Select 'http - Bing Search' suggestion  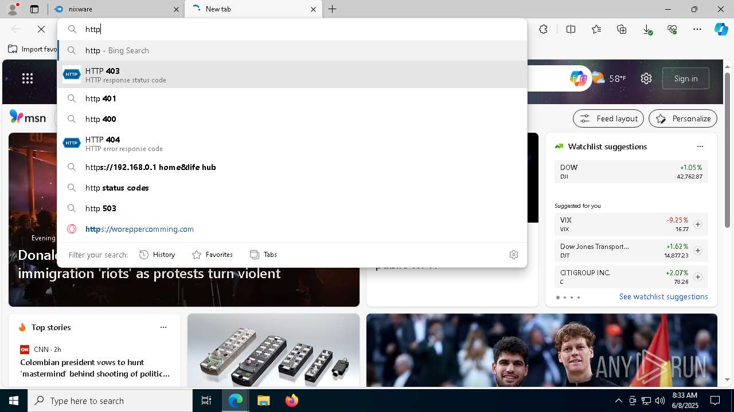292,50
